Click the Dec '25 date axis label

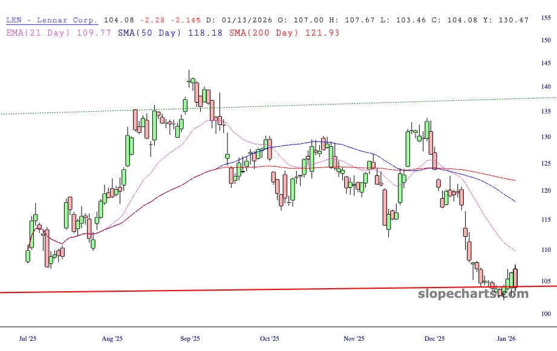pyautogui.click(x=434, y=338)
